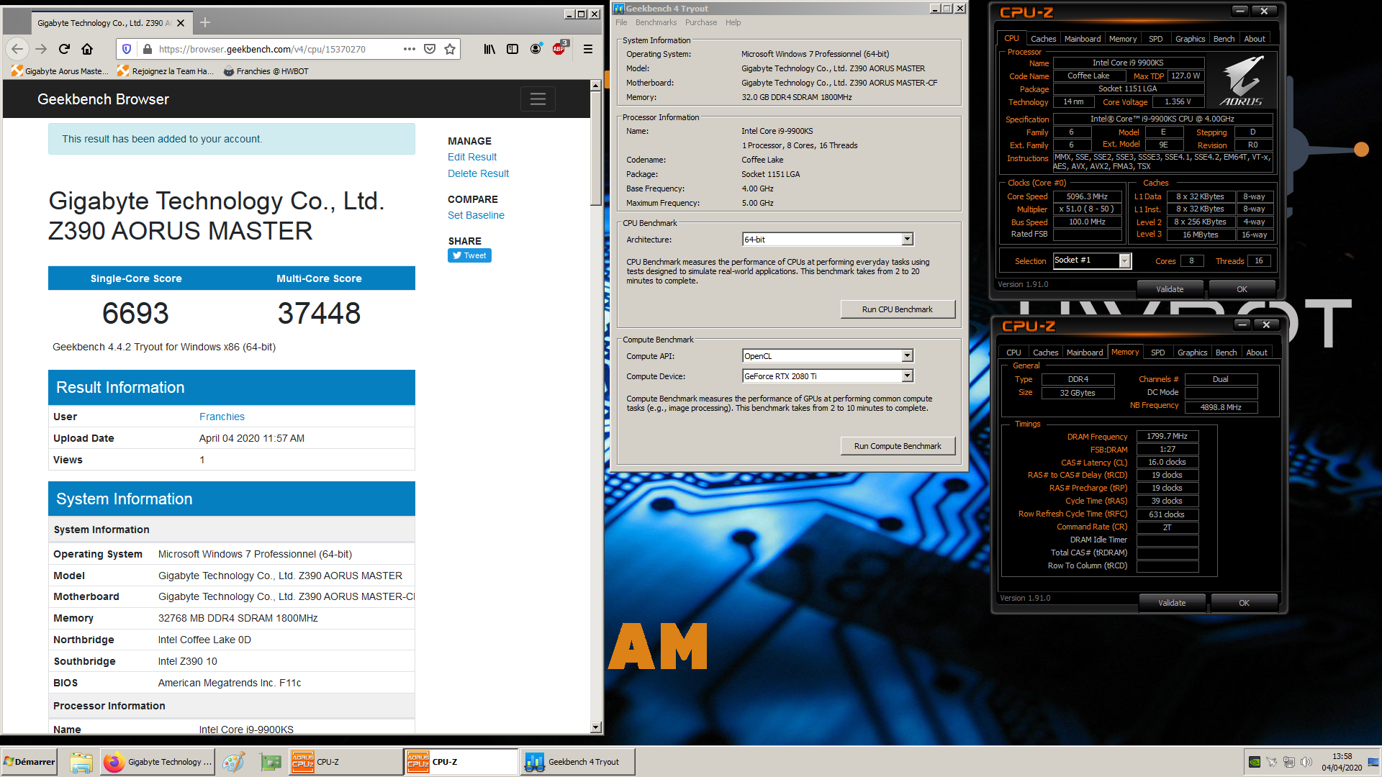Viewport: 1382px width, 777px height.
Task: Click Set Baseline link
Action: pyautogui.click(x=476, y=215)
